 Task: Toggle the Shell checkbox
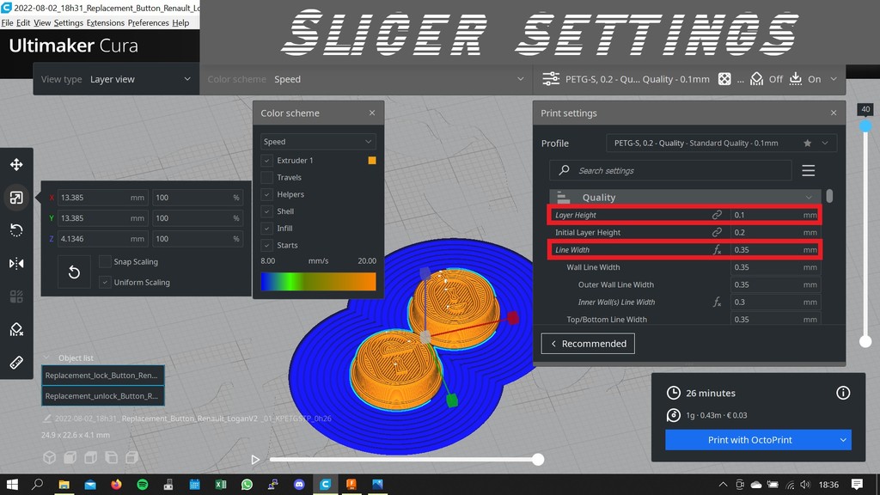(267, 211)
